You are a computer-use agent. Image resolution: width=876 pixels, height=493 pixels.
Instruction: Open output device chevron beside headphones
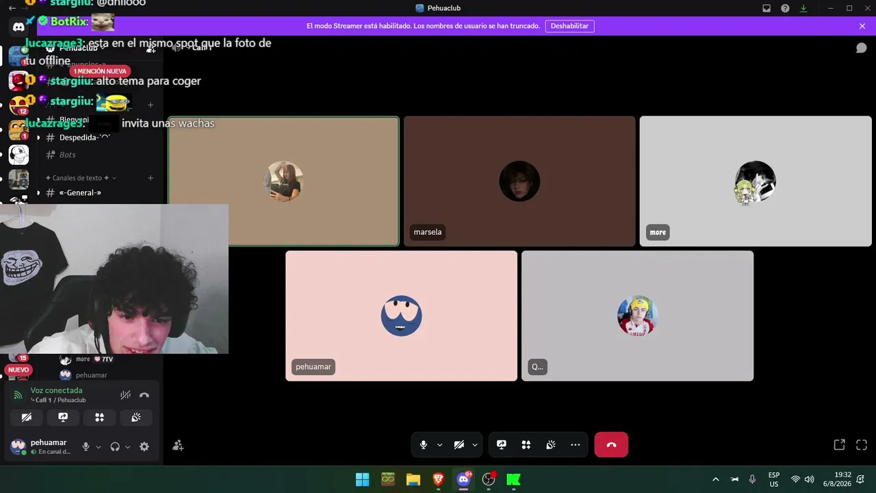click(x=127, y=446)
